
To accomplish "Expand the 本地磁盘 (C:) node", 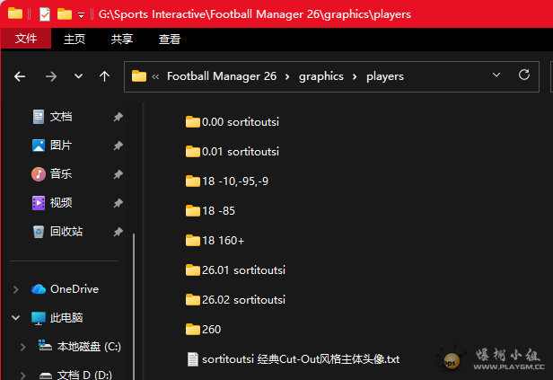I will point(23,347).
